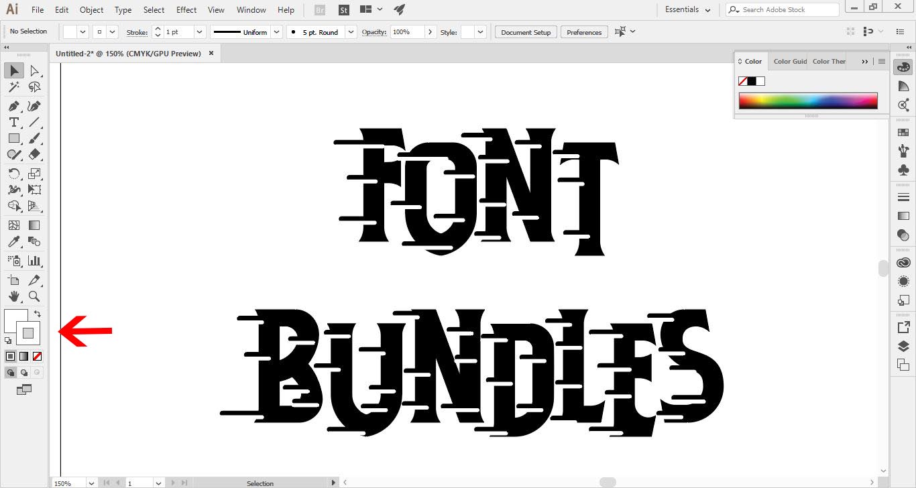Select the Zoom tool
Screen dimensions: 916x488
[x=34, y=296]
